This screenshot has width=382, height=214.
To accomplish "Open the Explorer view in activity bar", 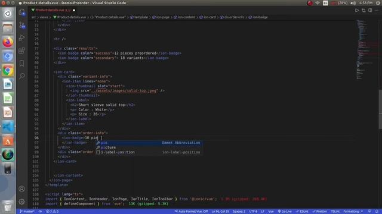I will click(22, 12).
